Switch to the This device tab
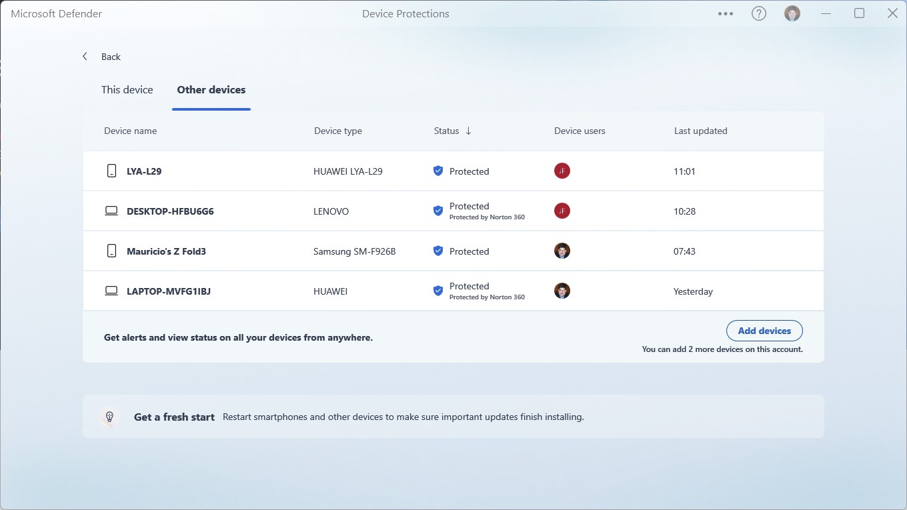Screen dimensions: 907x510 pos(127,90)
